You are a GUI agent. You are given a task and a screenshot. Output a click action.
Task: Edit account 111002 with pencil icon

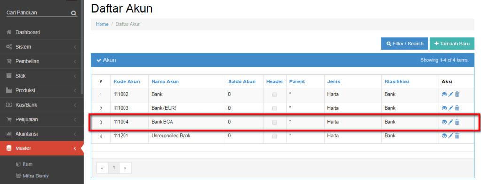[450, 95]
